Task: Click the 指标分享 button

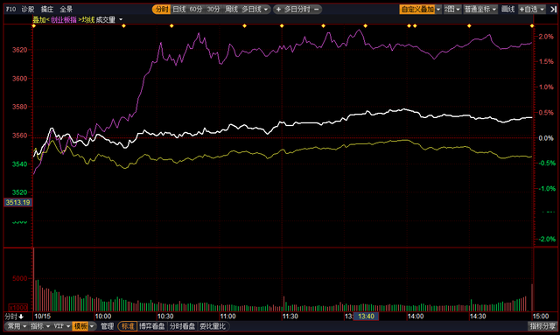Action: click(542, 326)
